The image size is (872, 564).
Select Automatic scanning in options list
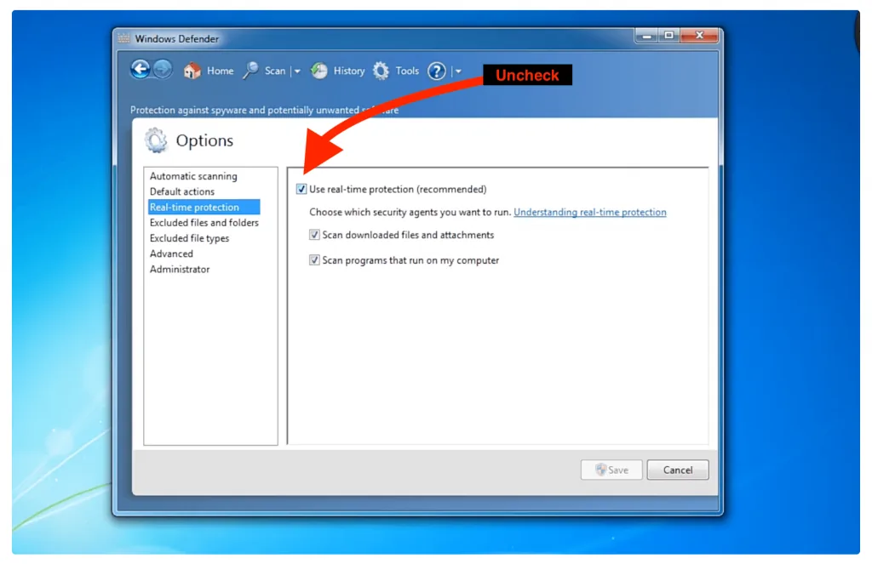tap(193, 176)
